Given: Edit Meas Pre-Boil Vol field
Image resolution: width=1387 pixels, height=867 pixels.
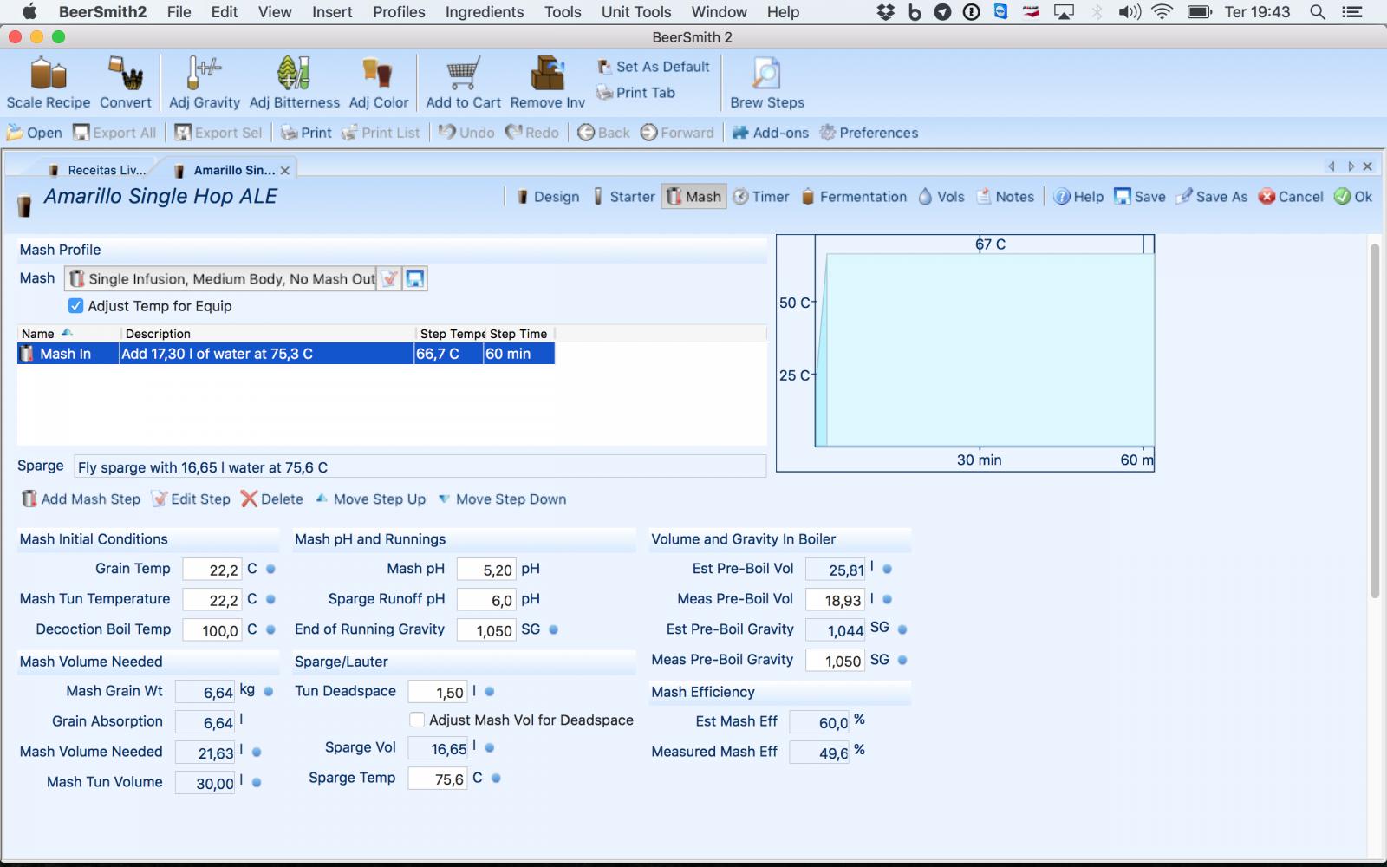Looking at the screenshot, I should (x=836, y=600).
